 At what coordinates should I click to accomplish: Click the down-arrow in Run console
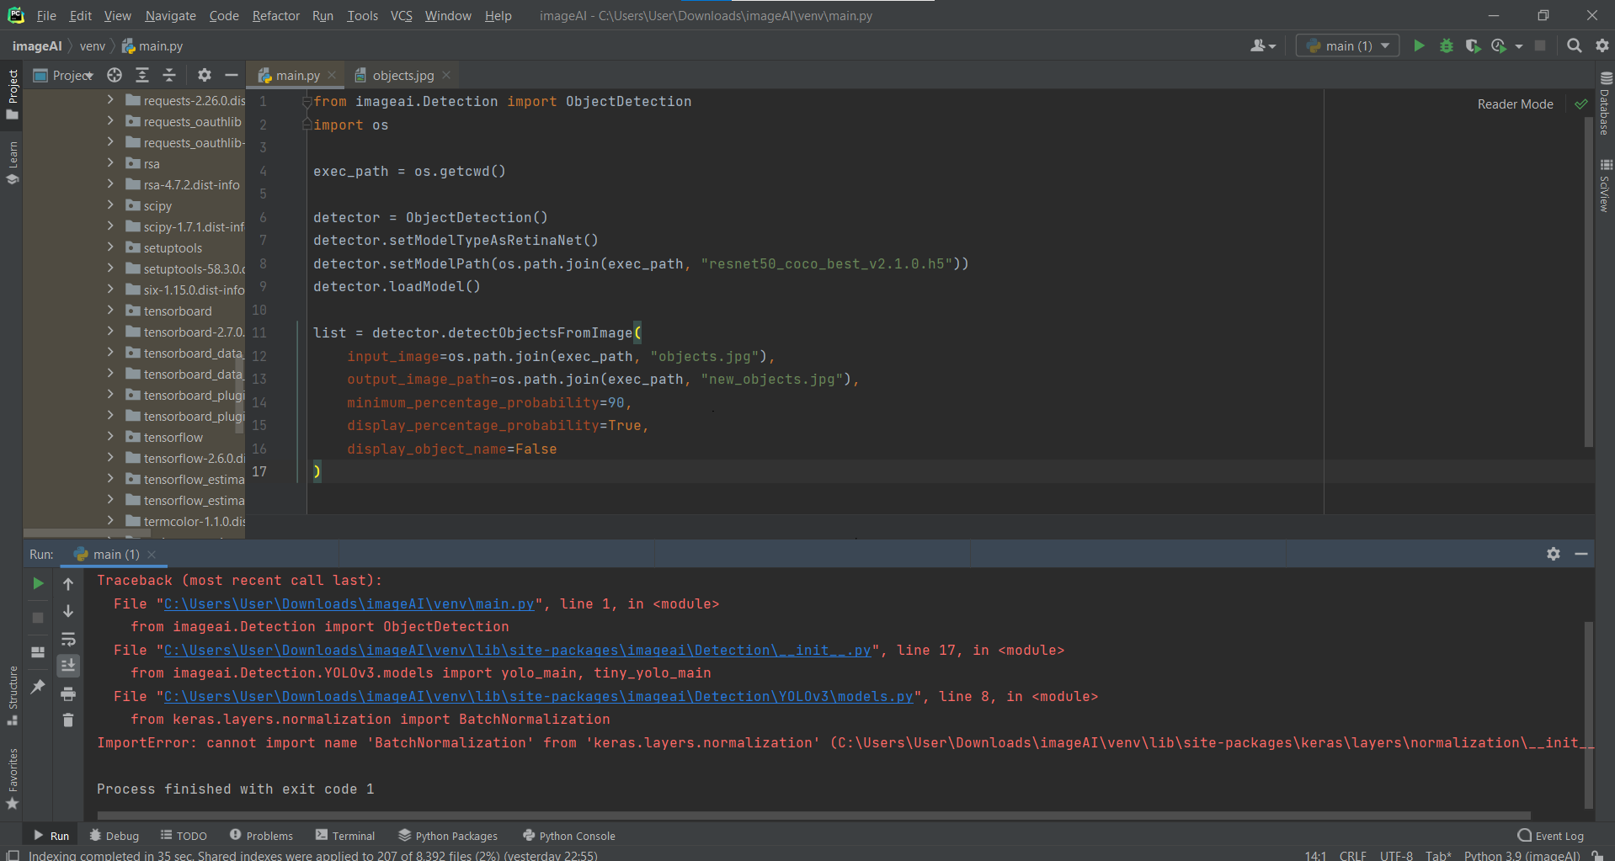(68, 611)
